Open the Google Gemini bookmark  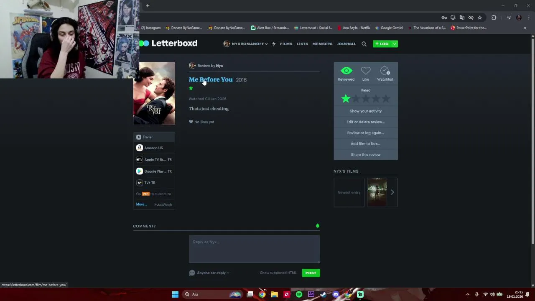point(389,28)
